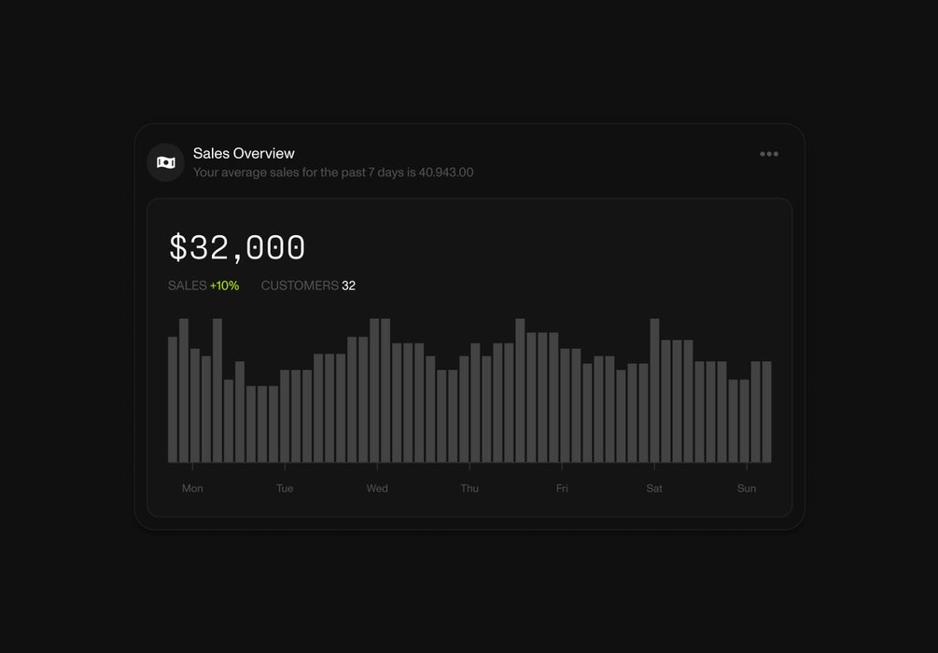Click the average sales subtitle text
The width and height of the screenshot is (938, 653).
(x=333, y=173)
